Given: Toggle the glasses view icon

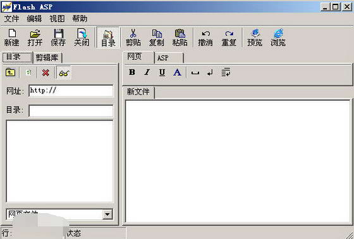Looking at the screenshot, I should [x=64, y=73].
